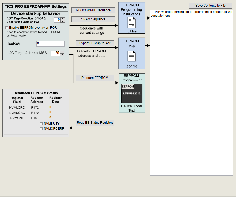Click the LMK5B12212 device chip graphic
This screenshot has width=236, height=197.
pyautogui.click(x=132, y=93)
